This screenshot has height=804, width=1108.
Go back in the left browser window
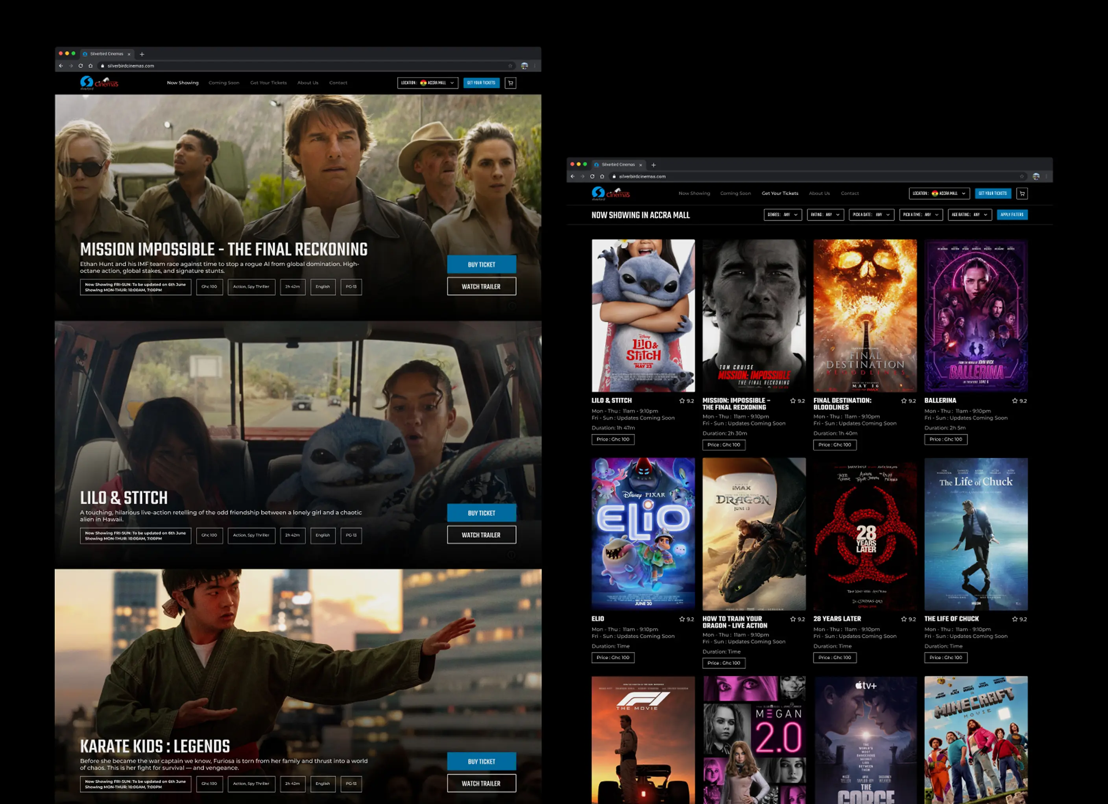point(61,66)
